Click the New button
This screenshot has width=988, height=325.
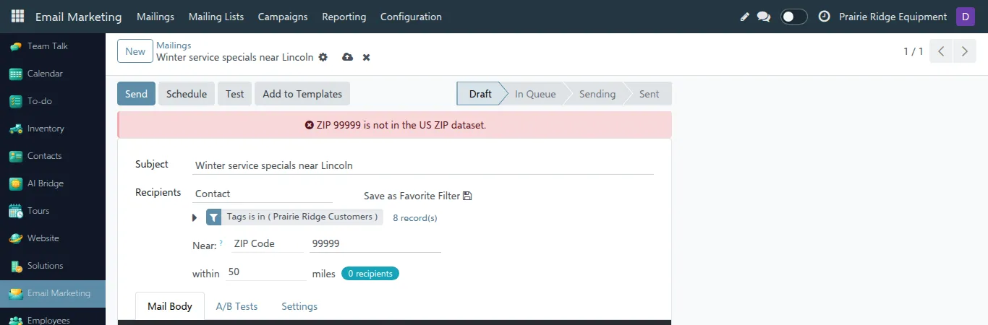(x=135, y=51)
